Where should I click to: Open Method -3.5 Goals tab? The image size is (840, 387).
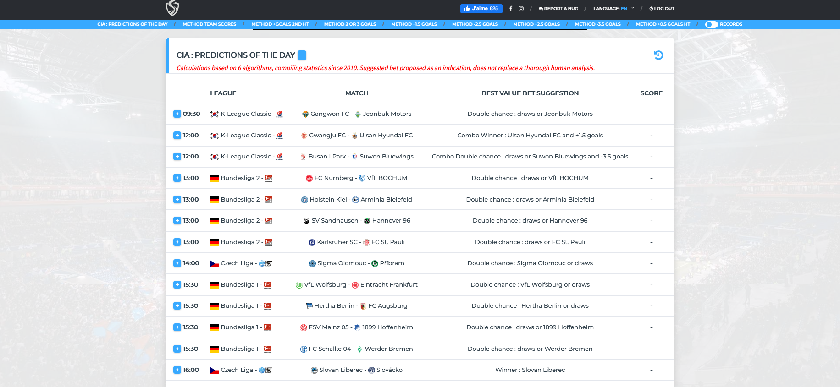click(x=598, y=24)
